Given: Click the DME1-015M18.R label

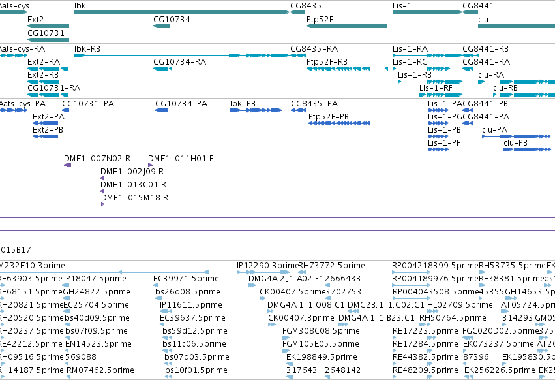Looking at the screenshot, I should click(x=135, y=198).
